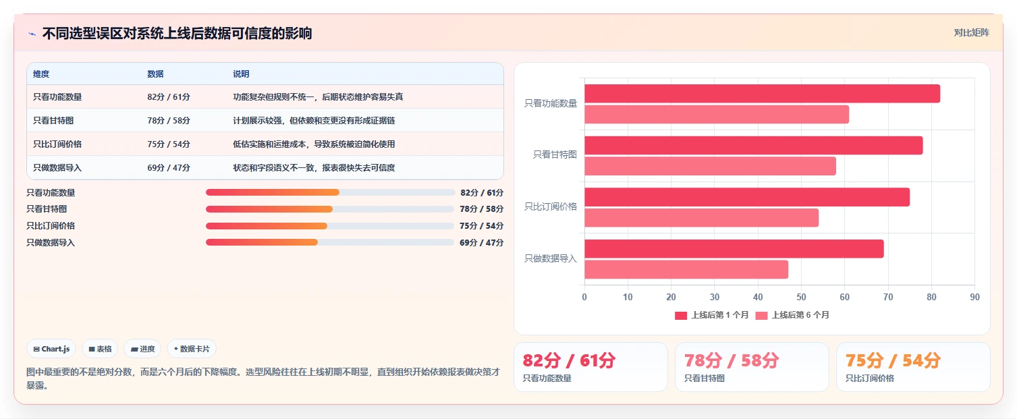Click the darker month-1 bar for 只做数据导入
The width and height of the screenshot is (1017, 419).
(x=734, y=248)
